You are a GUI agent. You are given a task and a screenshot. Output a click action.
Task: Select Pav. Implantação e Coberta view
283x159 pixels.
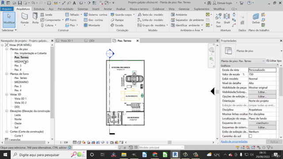pyautogui.click(x=31, y=53)
